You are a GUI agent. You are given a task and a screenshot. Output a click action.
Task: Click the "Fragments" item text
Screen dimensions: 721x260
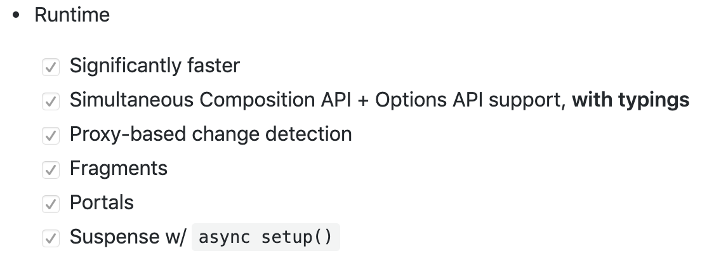(118, 168)
